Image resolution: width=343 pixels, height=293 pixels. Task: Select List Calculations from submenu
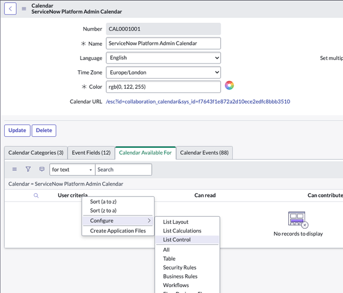[x=182, y=231]
